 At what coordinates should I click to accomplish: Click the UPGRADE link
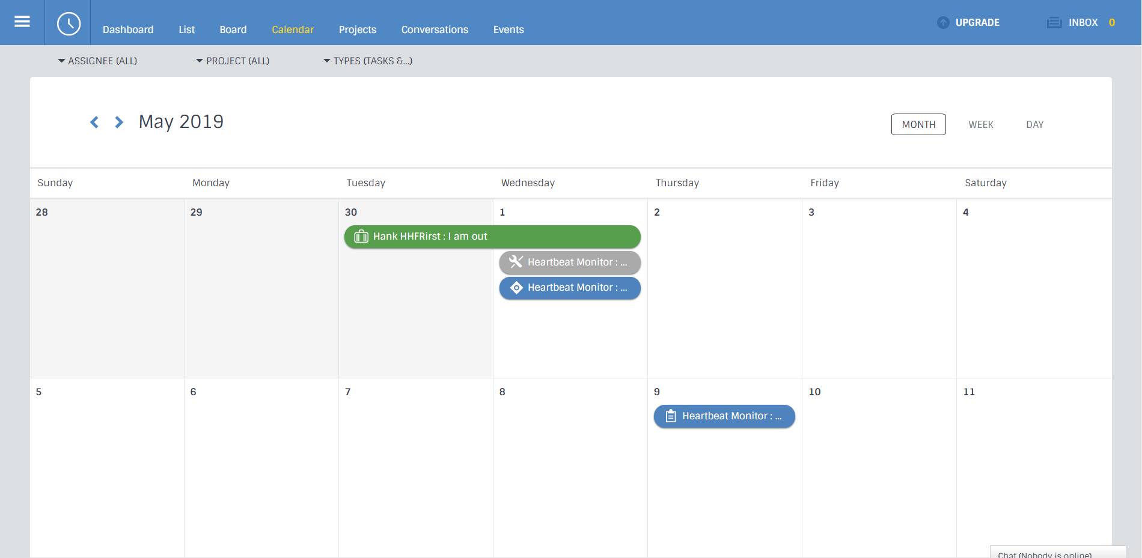pyautogui.click(x=977, y=23)
